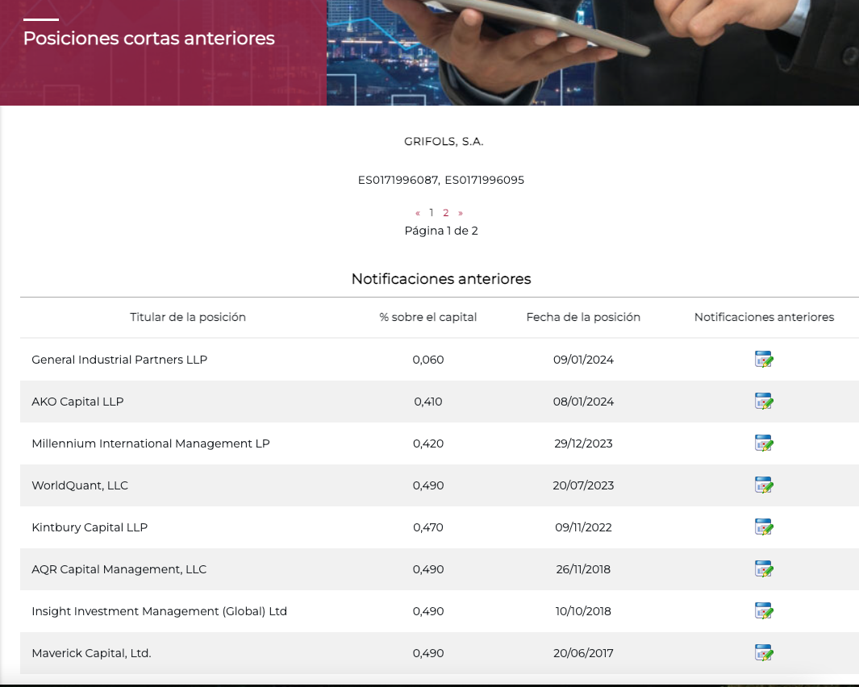Click the date 20/07/2023
859x687 pixels.
(x=583, y=485)
